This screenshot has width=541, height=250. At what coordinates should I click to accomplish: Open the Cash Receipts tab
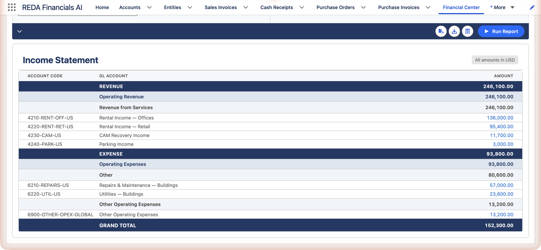coord(277,7)
